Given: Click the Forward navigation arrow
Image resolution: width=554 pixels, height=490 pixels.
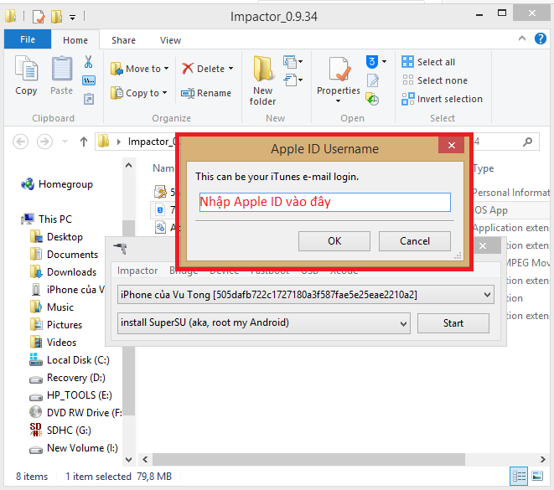Looking at the screenshot, I should [x=44, y=142].
